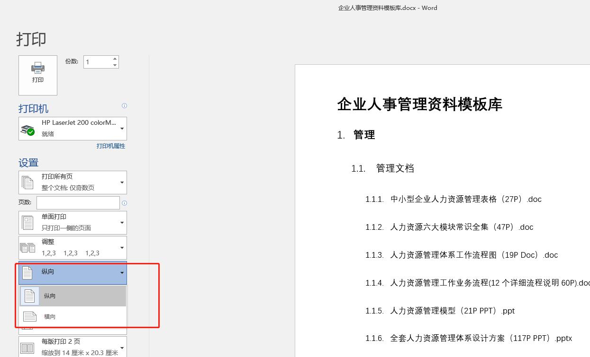Click the info icon next to 页数 field
Screen dimensions: 590x357
(124, 202)
